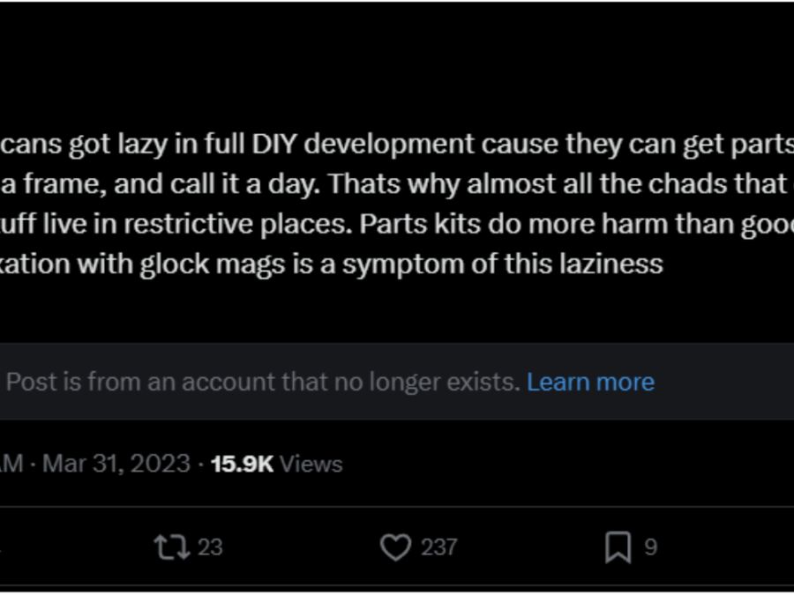Like the post with the heart icon

tap(395, 547)
